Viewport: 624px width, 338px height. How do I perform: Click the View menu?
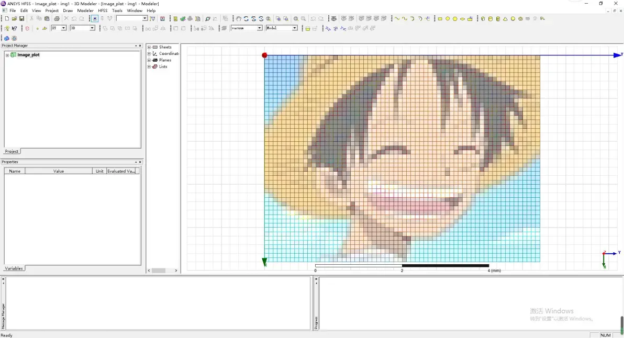click(x=36, y=11)
